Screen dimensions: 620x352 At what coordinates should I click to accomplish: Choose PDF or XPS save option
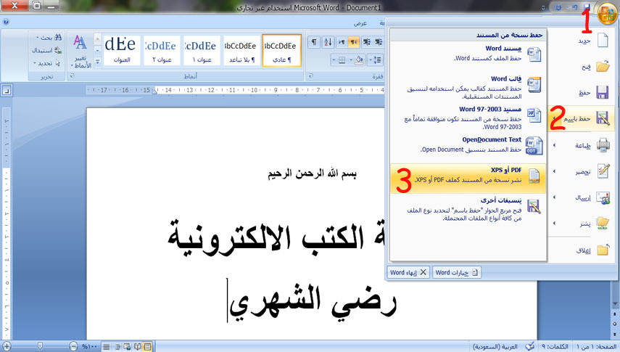pos(468,179)
